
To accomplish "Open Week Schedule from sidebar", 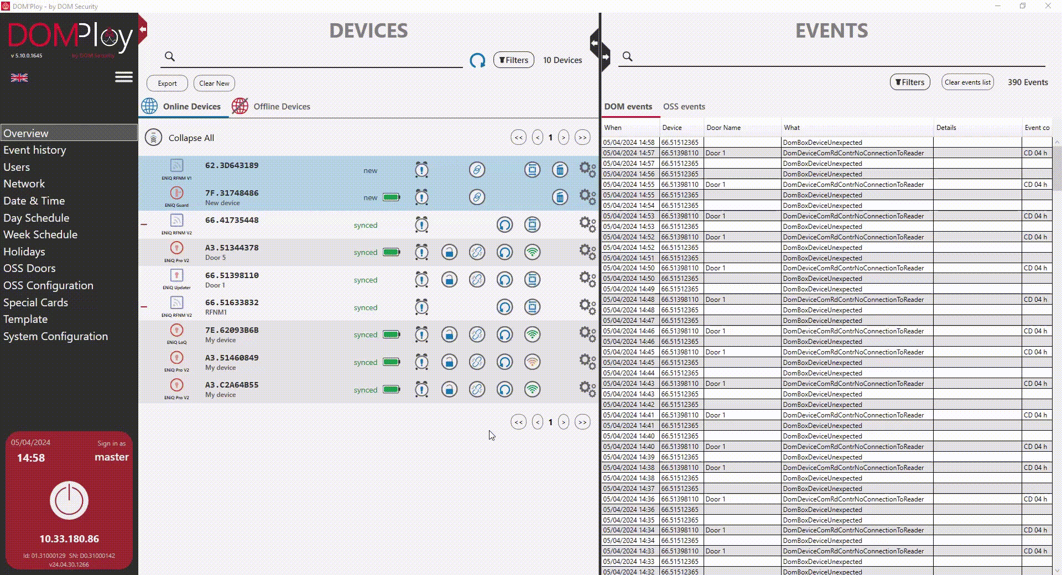I will 40,234.
